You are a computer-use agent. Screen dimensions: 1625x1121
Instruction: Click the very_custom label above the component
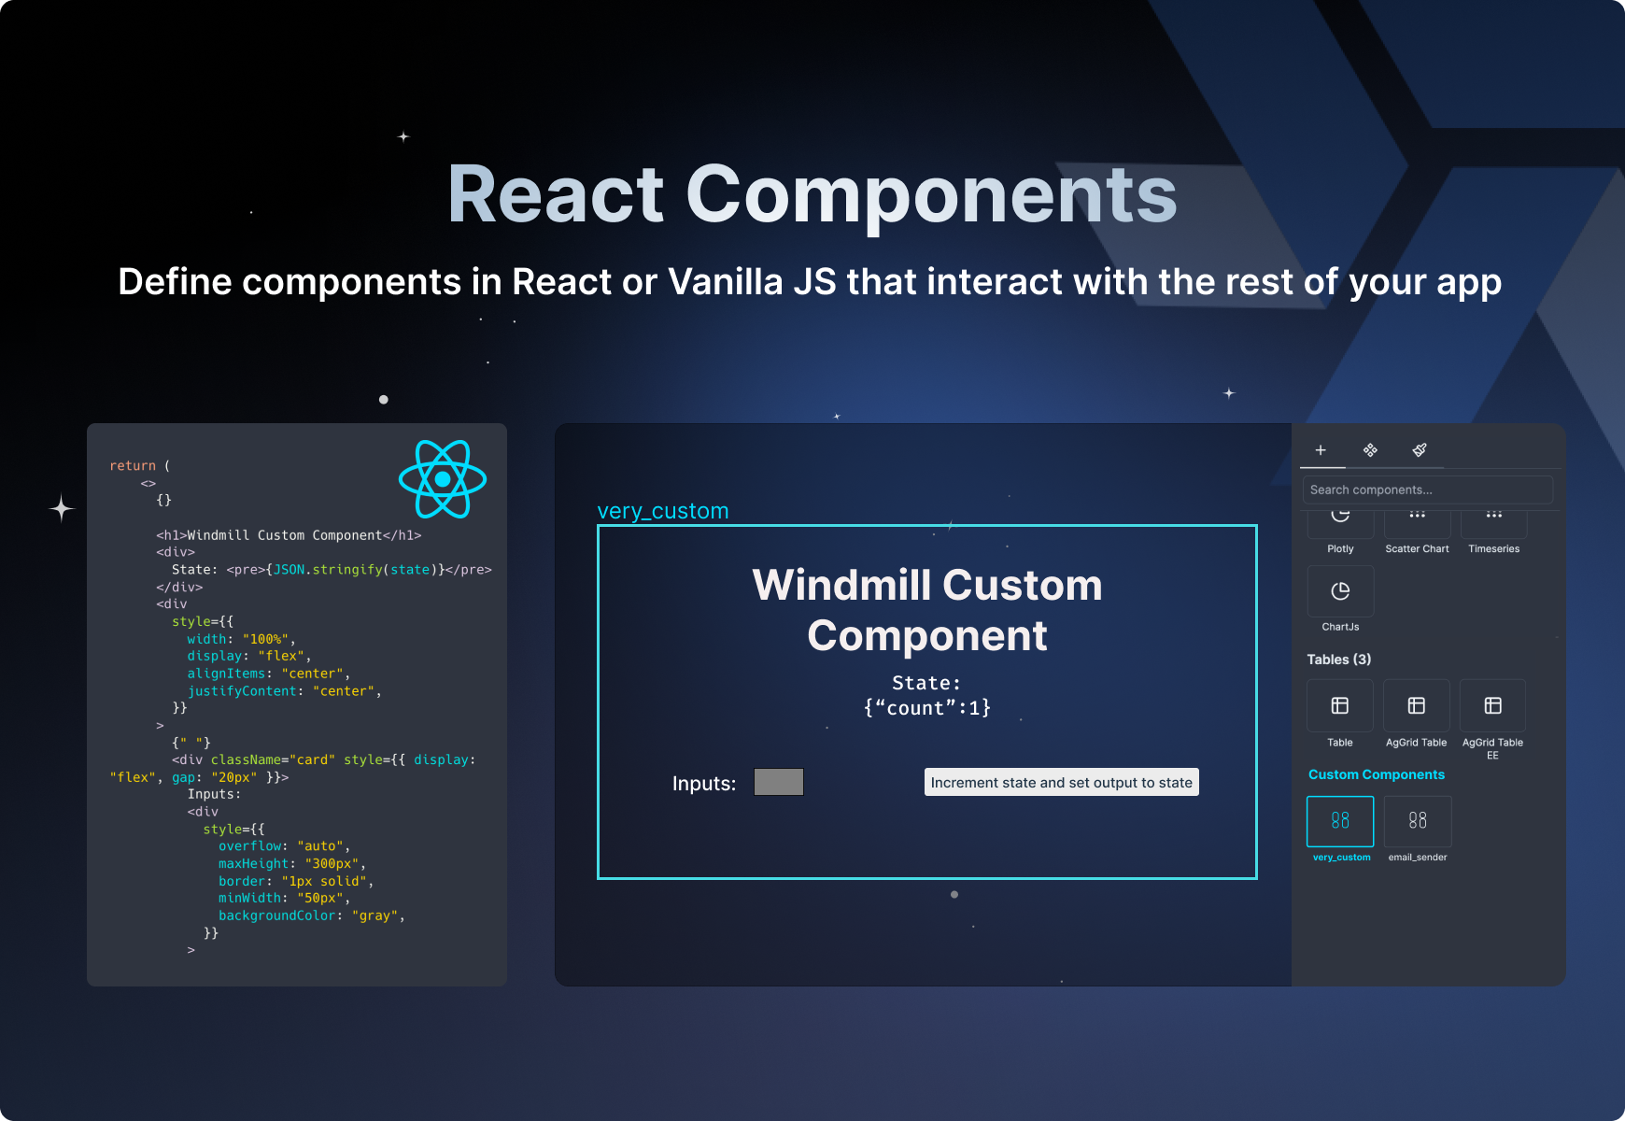coord(663,511)
